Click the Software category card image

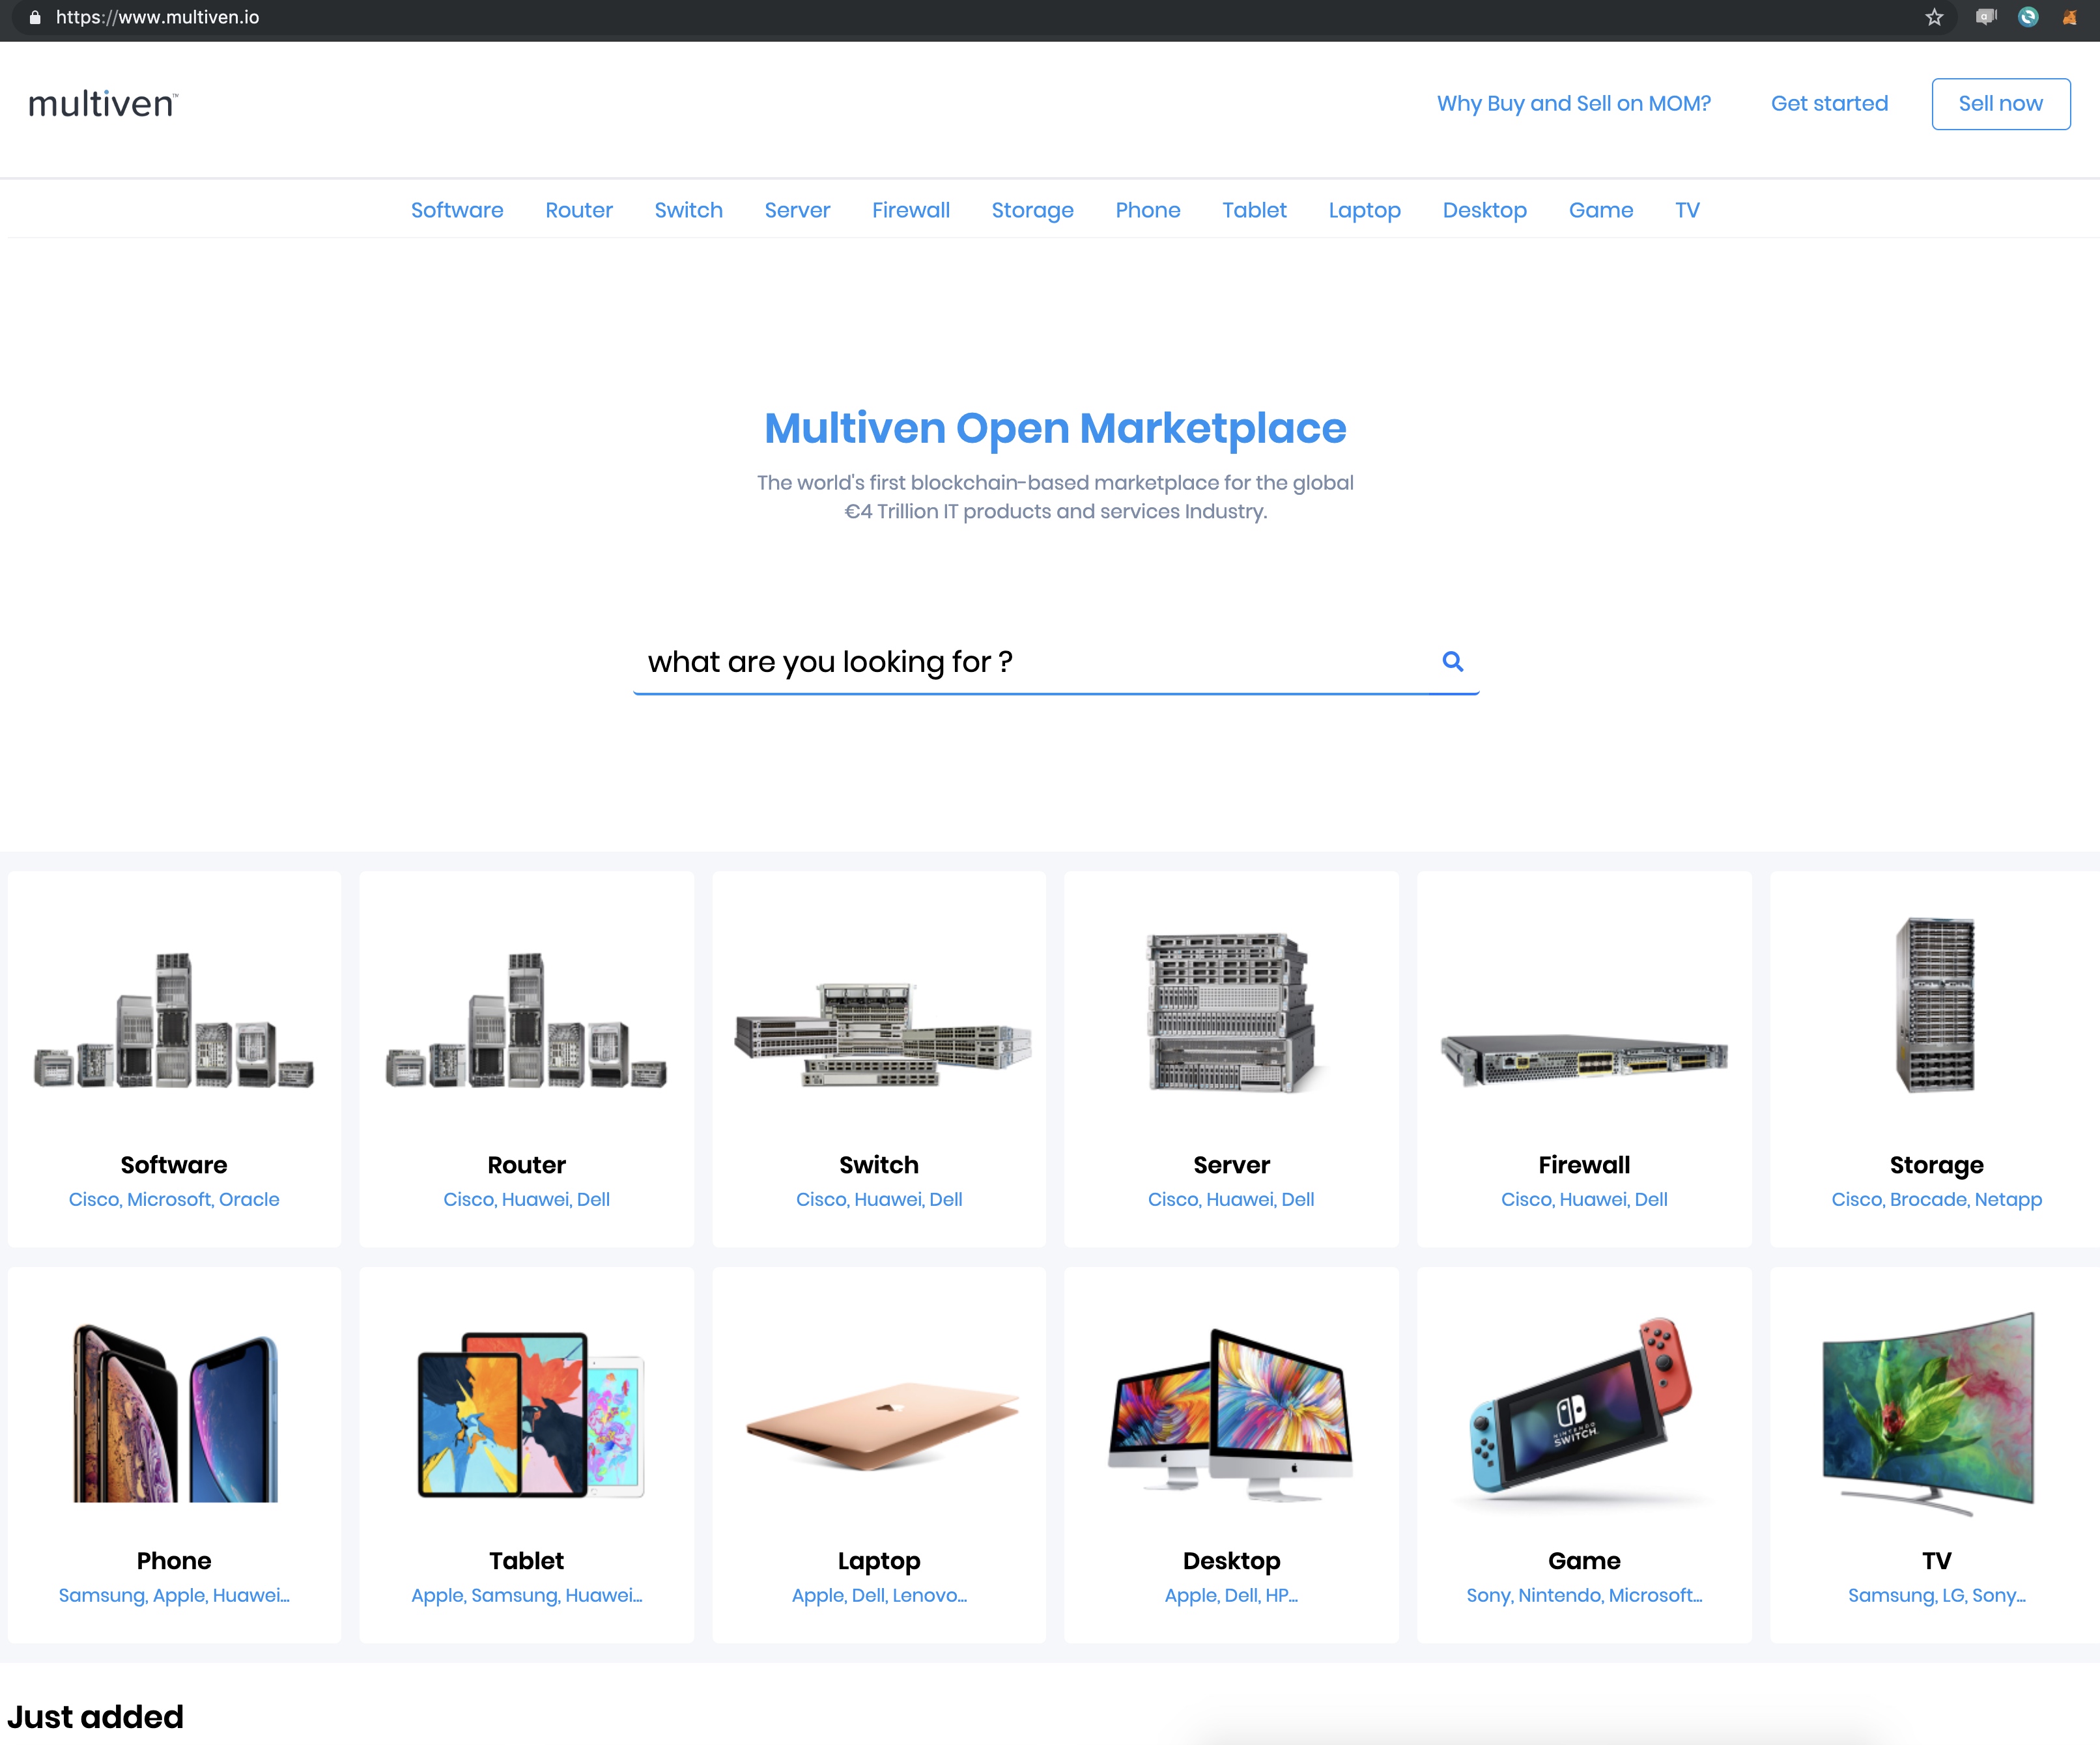pyautogui.click(x=174, y=1020)
